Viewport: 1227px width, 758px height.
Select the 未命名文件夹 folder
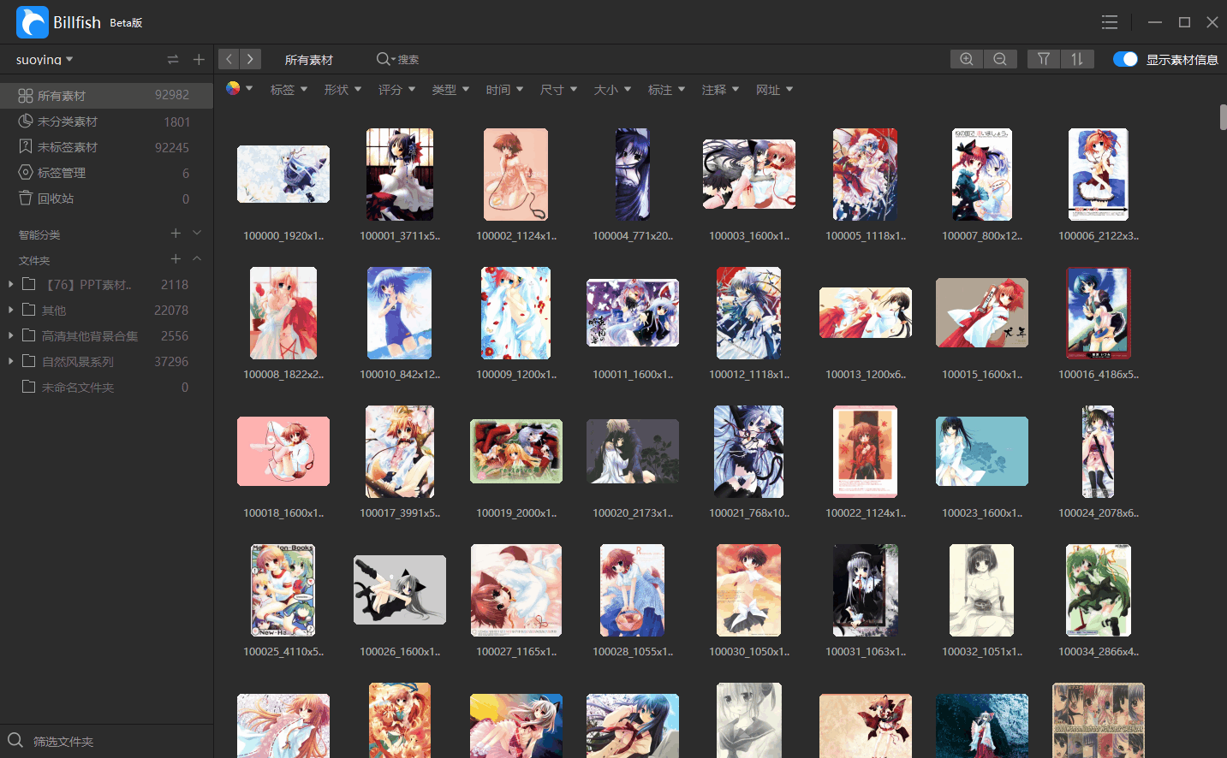click(x=106, y=387)
